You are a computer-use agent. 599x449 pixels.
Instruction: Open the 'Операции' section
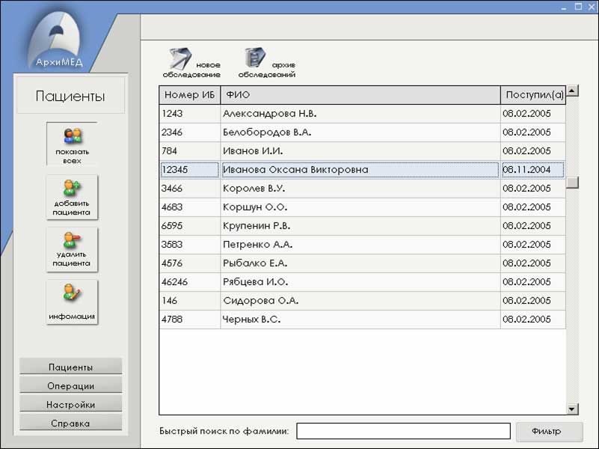(71, 385)
